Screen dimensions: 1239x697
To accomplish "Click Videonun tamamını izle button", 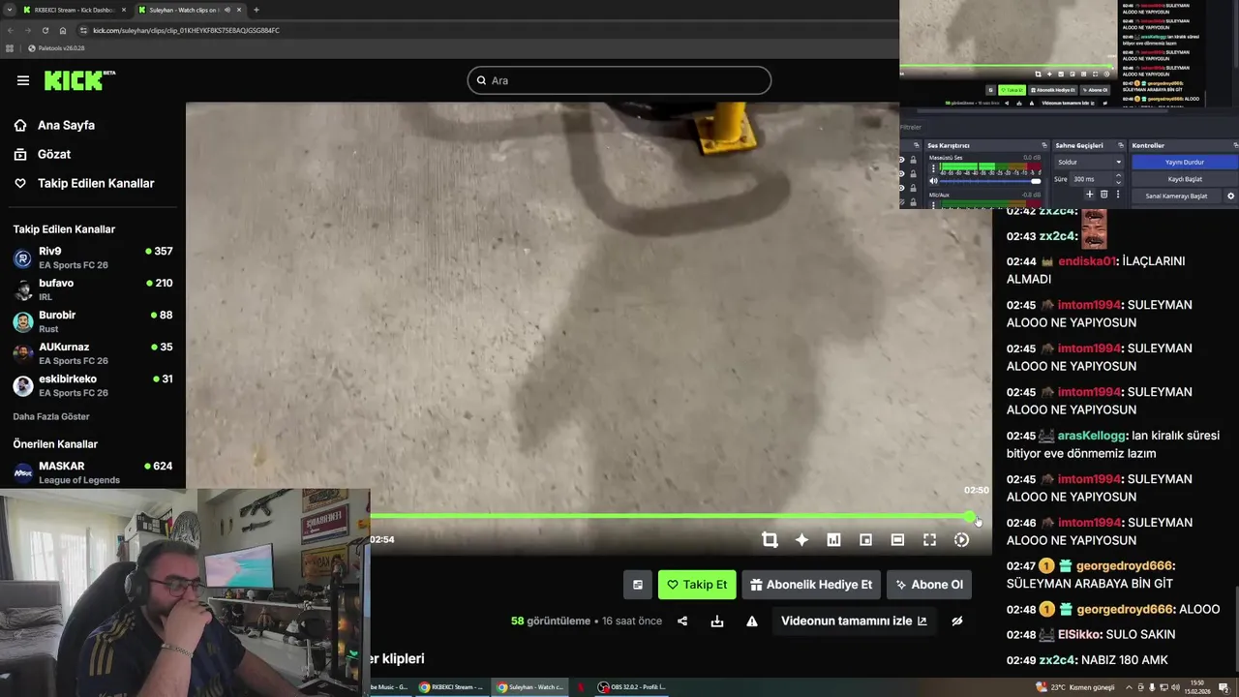I will click(854, 621).
